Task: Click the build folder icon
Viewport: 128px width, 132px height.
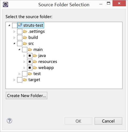Action: pyautogui.click(x=25, y=38)
